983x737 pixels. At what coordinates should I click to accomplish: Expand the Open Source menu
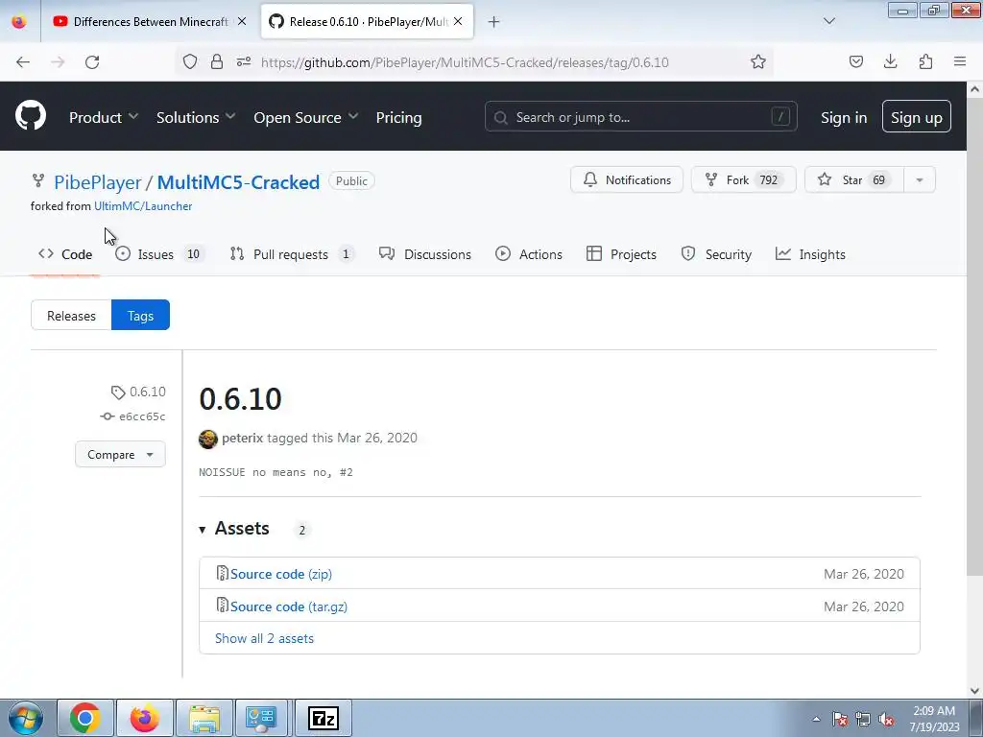[x=306, y=117]
